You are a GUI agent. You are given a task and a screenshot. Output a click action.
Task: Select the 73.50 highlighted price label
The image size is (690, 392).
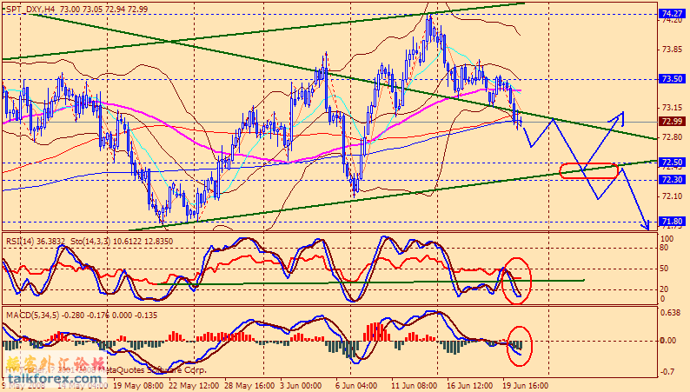(x=672, y=79)
